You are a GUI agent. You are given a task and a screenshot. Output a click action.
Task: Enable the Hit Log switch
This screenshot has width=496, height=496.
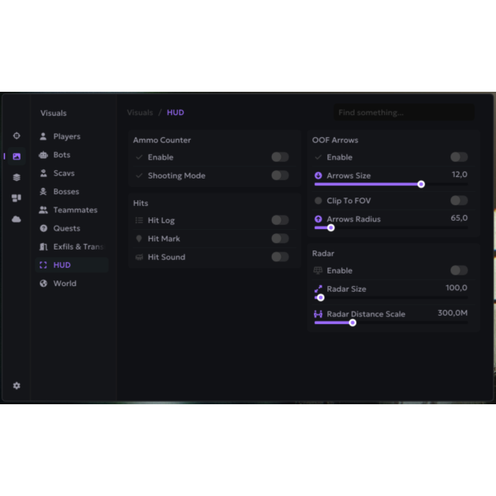280,220
